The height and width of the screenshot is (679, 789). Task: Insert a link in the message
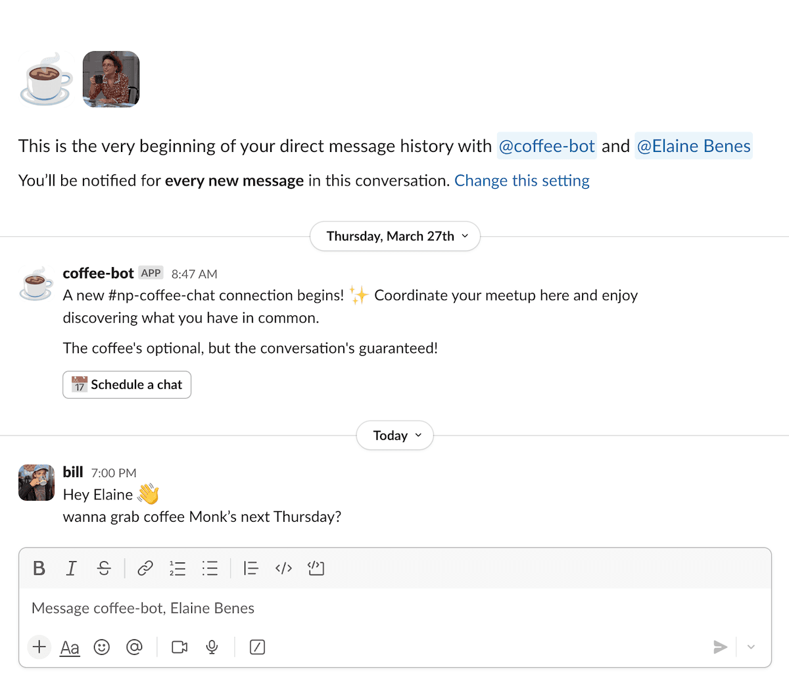click(x=145, y=568)
